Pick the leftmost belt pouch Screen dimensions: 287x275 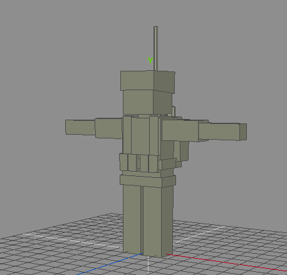point(123,162)
